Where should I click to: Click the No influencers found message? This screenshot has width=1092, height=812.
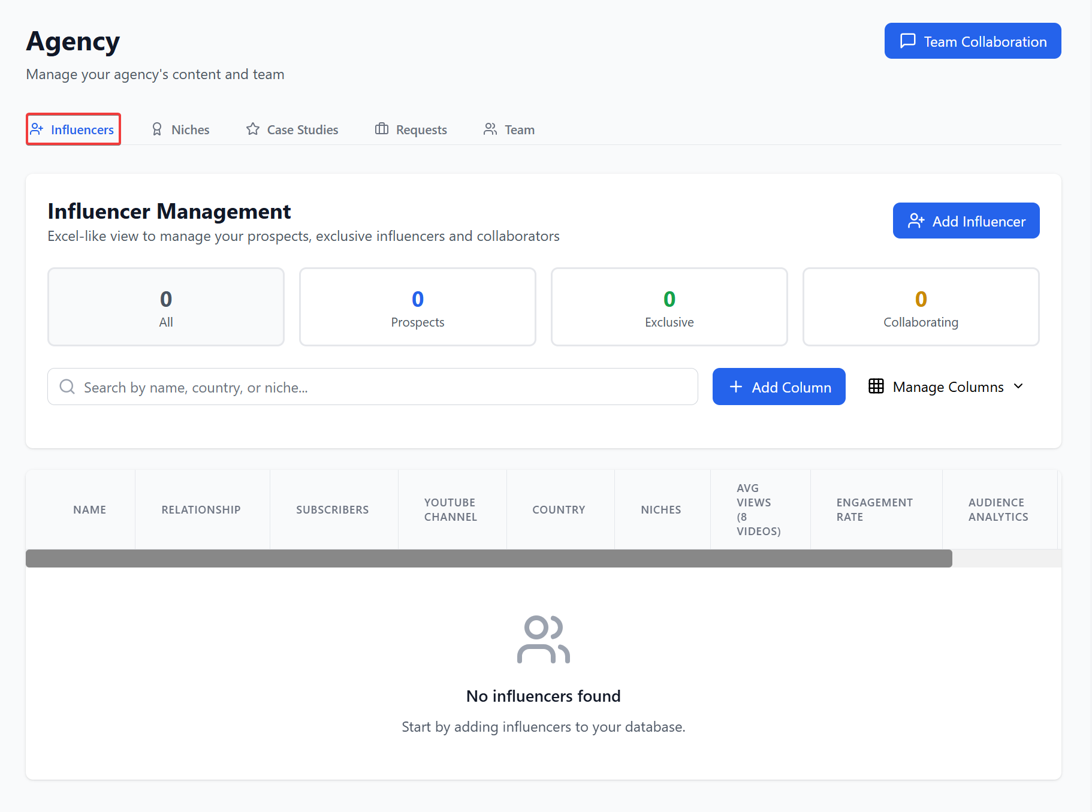pyautogui.click(x=544, y=696)
